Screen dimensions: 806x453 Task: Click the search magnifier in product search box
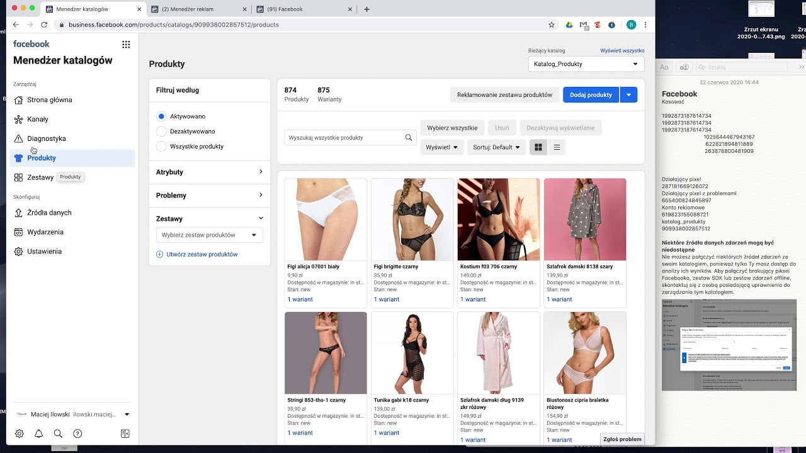point(409,138)
